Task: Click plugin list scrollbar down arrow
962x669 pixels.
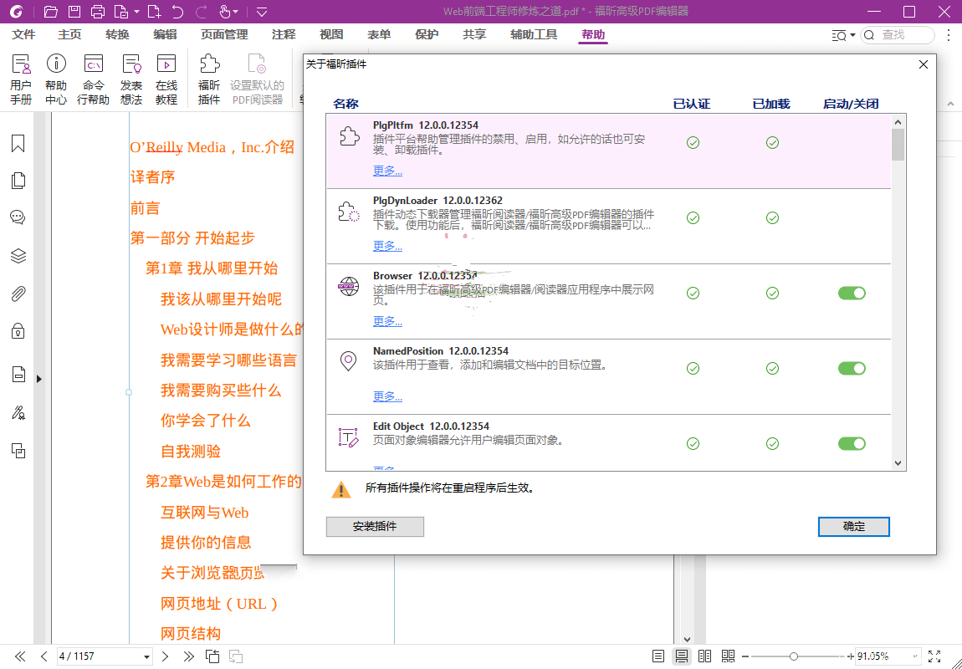Action: (898, 463)
